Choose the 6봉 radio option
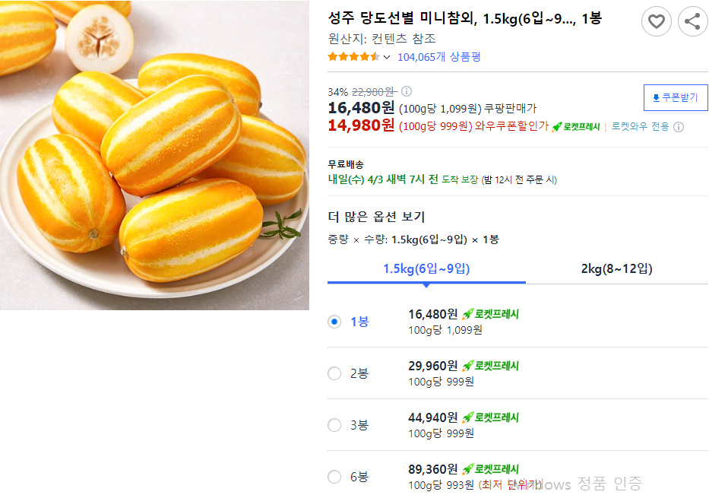709x495 pixels. 334,477
